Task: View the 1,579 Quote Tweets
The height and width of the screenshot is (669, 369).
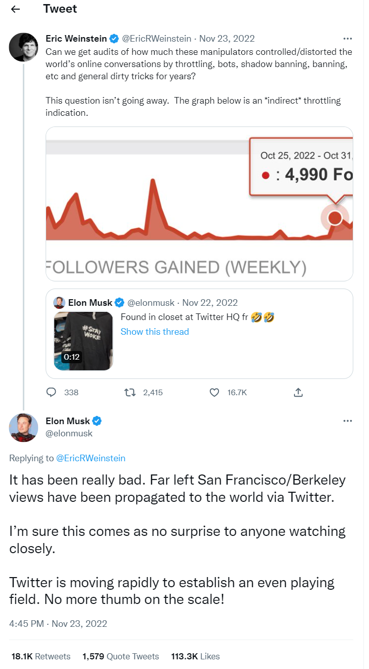Action: click(121, 656)
